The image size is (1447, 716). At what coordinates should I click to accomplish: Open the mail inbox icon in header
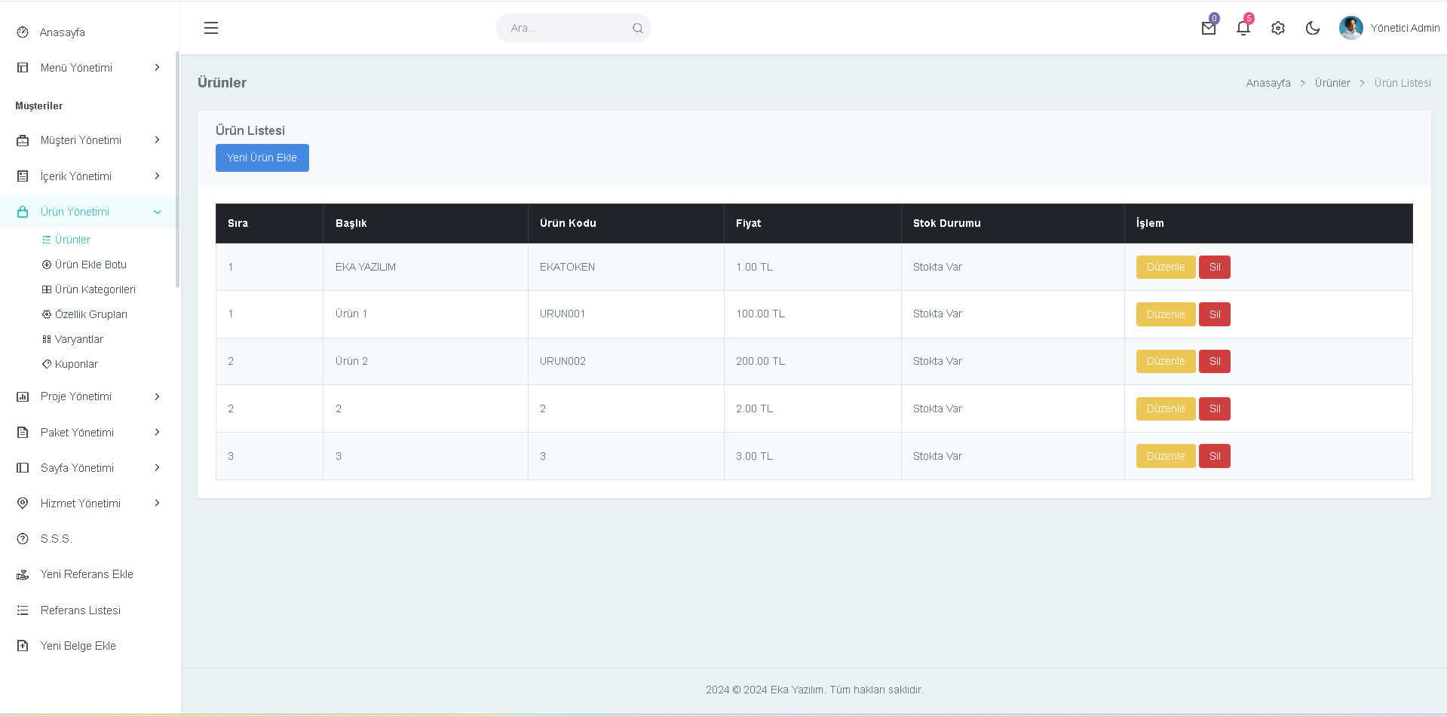[x=1209, y=28]
